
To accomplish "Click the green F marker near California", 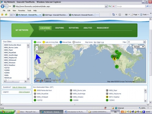I will [x=117, y=67].
